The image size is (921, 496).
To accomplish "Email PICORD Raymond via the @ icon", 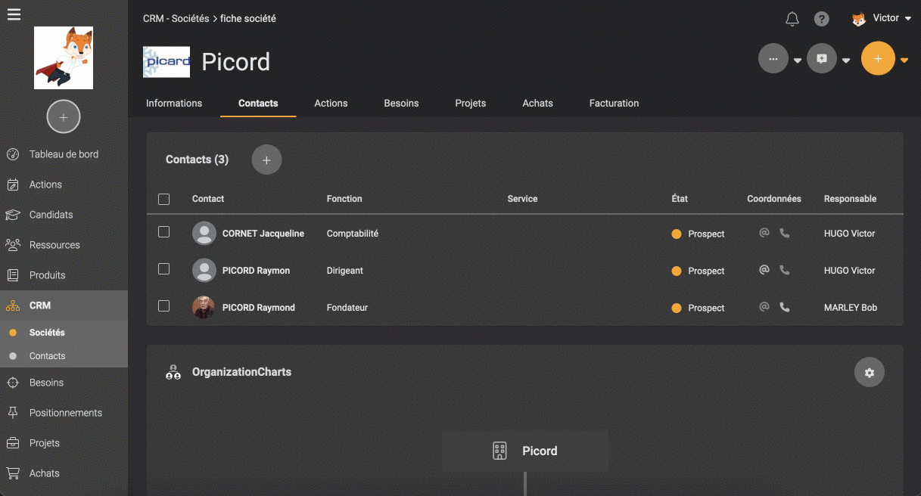I will click(x=764, y=307).
